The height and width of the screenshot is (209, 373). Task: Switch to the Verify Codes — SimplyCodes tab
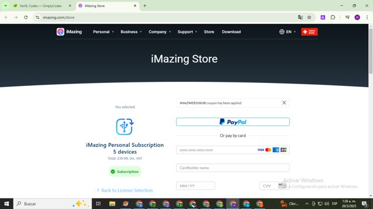40,6
